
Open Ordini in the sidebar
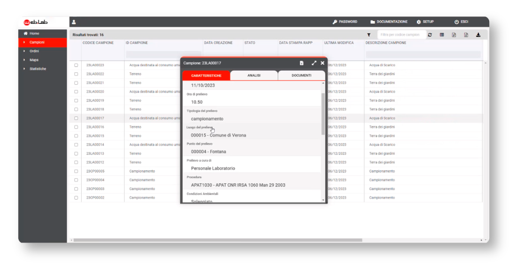pos(34,51)
